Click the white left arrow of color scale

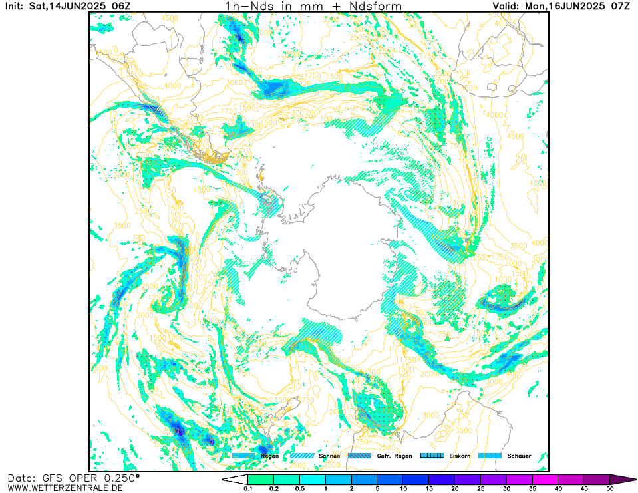[x=236, y=480]
